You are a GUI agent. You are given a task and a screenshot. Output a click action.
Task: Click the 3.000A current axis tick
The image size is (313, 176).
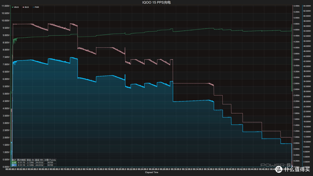coord(296,78)
